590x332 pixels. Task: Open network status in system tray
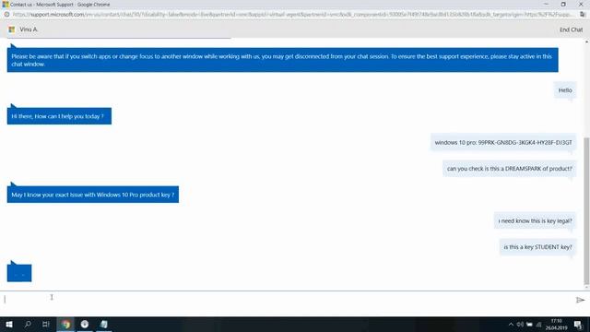(x=538, y=325)
